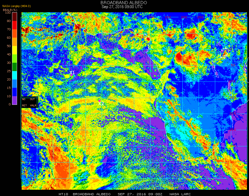Click the 35S latitude label

pyautogui.click(x=233, y=162)
